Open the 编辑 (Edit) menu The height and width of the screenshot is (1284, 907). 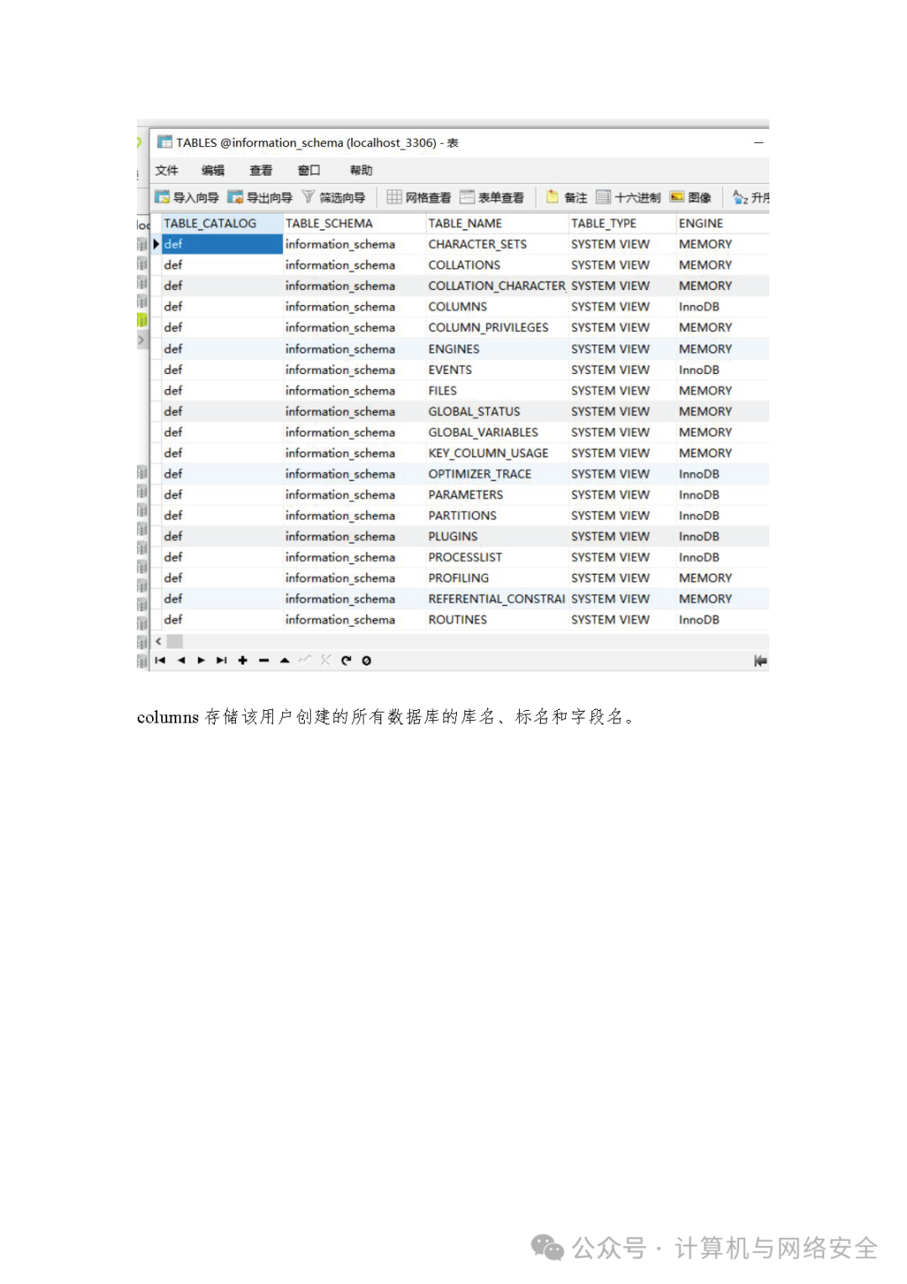tap(213, 171)
